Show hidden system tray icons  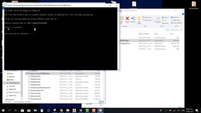[x=166, y=110]
